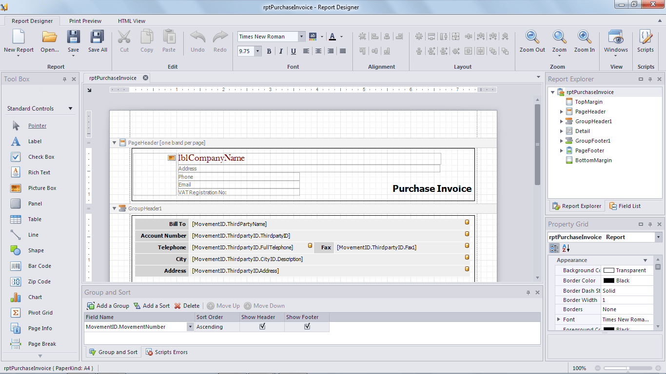Toggle bold formatting in the Font group
This screenshot has height=374, width=666.
point(269,51)
